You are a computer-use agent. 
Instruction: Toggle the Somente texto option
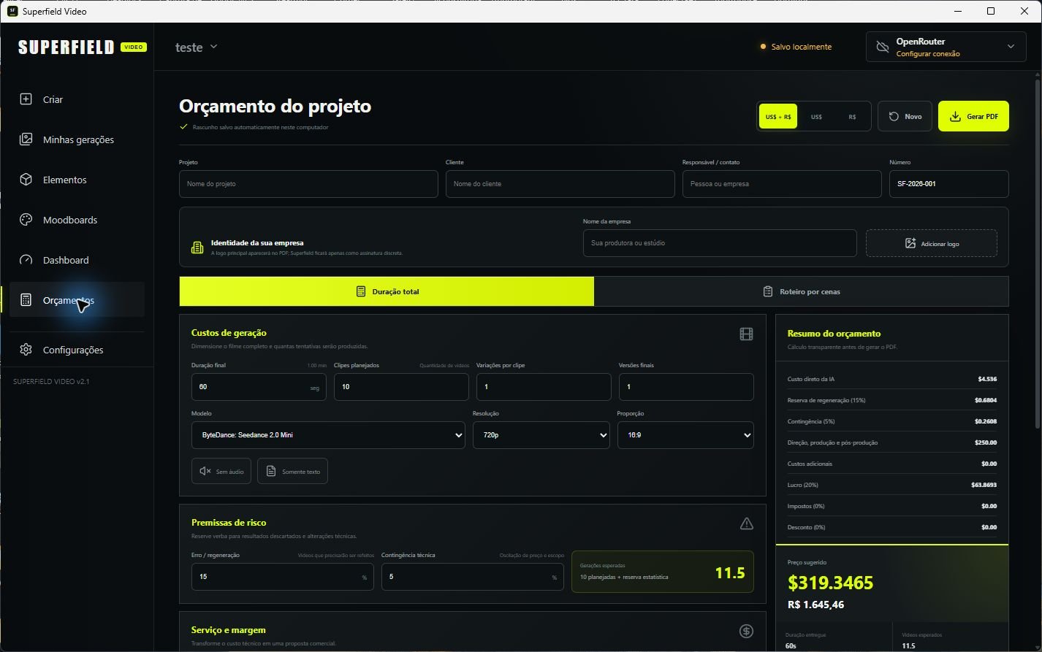[x=292, y=472]
